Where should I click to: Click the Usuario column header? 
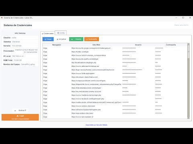[x=138, y=45]
